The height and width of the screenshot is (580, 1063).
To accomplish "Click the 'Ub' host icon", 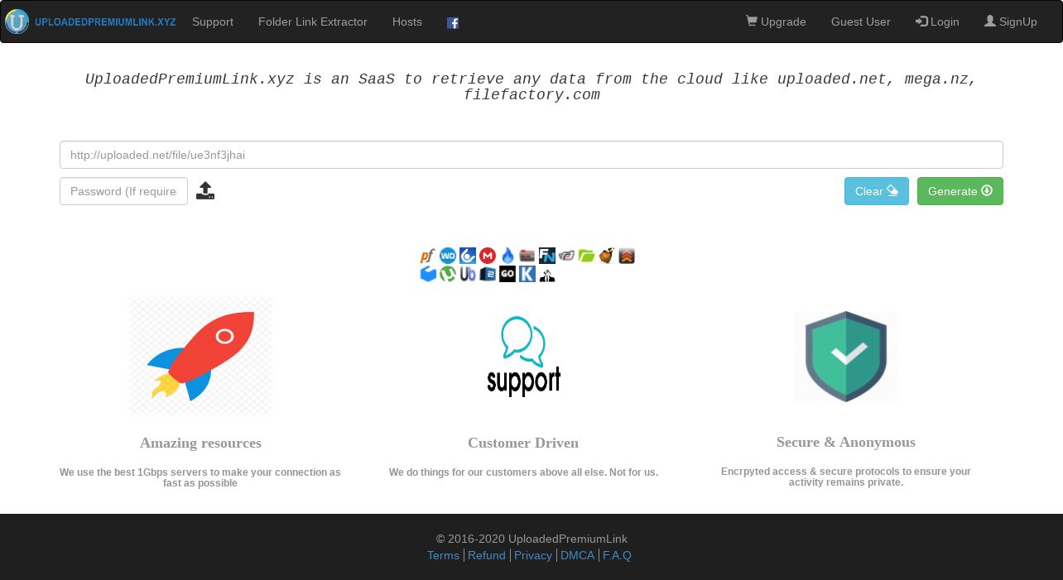I will tap(468, 274).
